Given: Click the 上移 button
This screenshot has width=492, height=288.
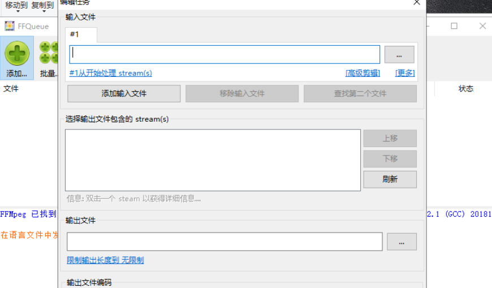Looking at the screenshot, I should click(390, 139).
